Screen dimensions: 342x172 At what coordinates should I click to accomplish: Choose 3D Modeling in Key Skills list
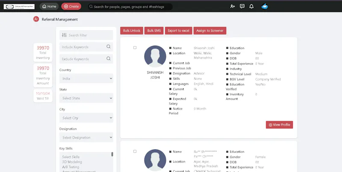[x=72, y=162]
